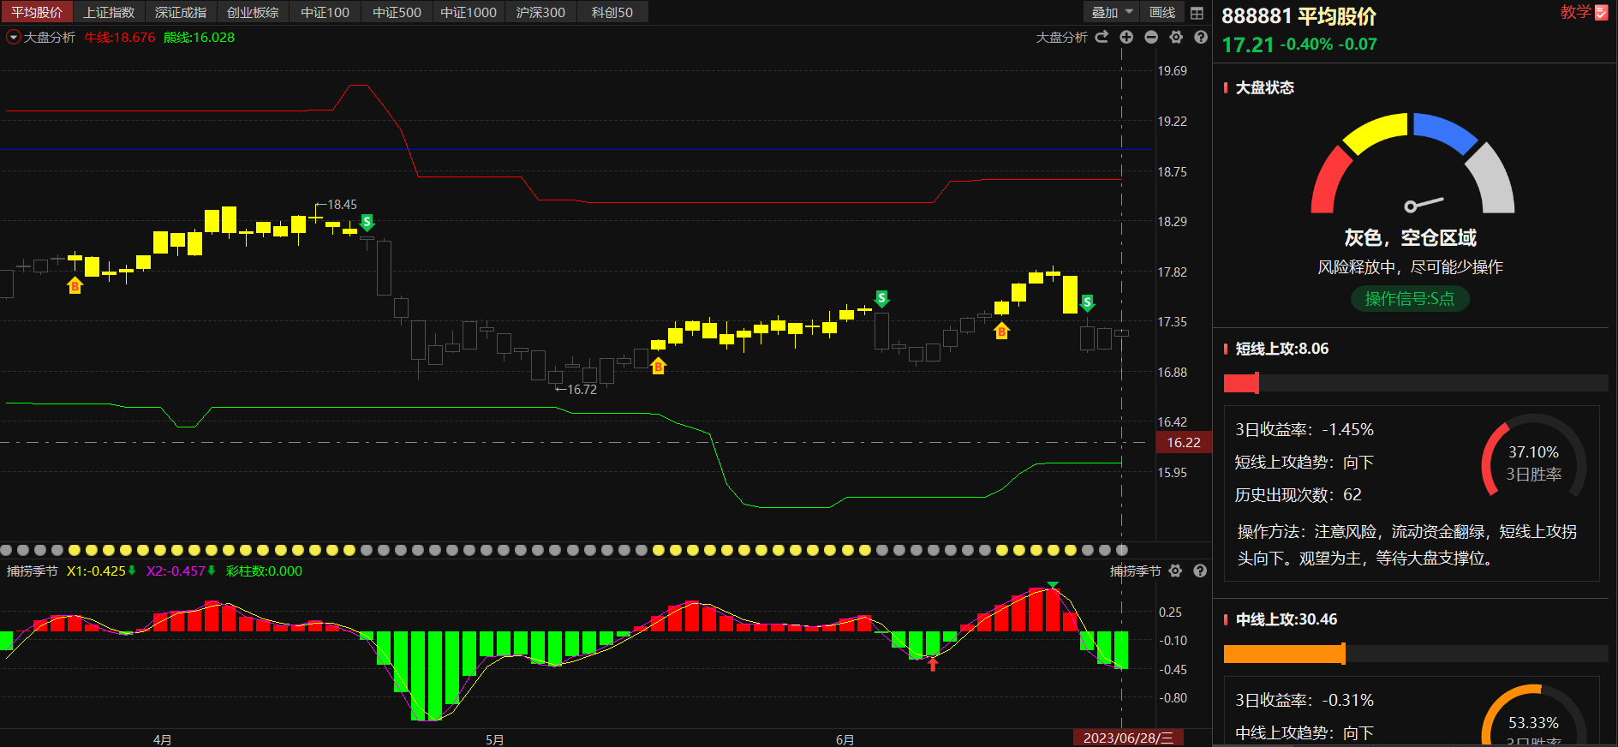The height and width of the screenshot is (747, 1618).
Task: Click the 4月 month label on time axis
Action: (x=162, y=739)
